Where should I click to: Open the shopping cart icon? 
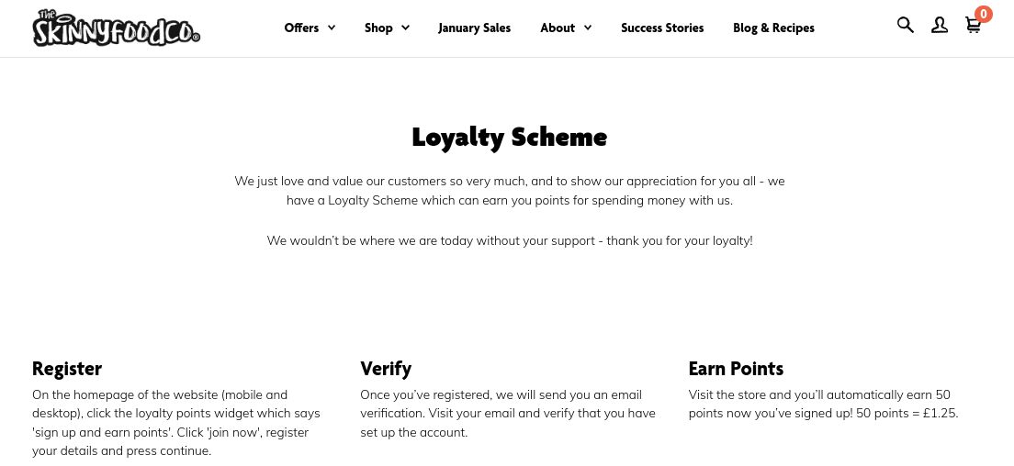(973, 27)
